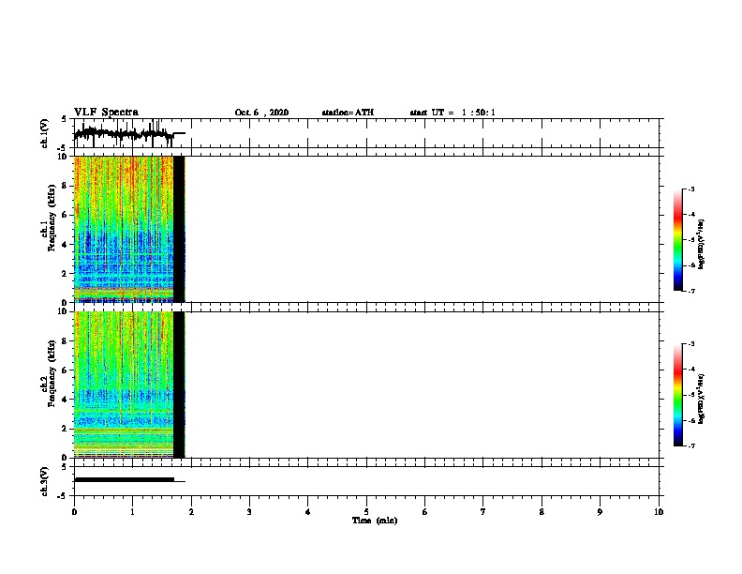Click time axis tick label '7'

tap(483, 511)
